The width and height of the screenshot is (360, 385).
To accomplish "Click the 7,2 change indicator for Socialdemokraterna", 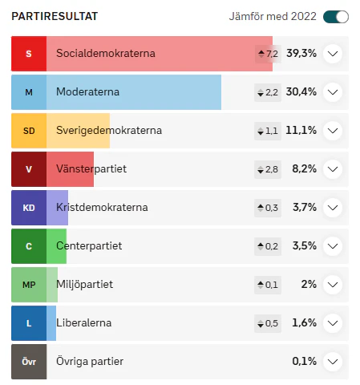I will point(268,54).
